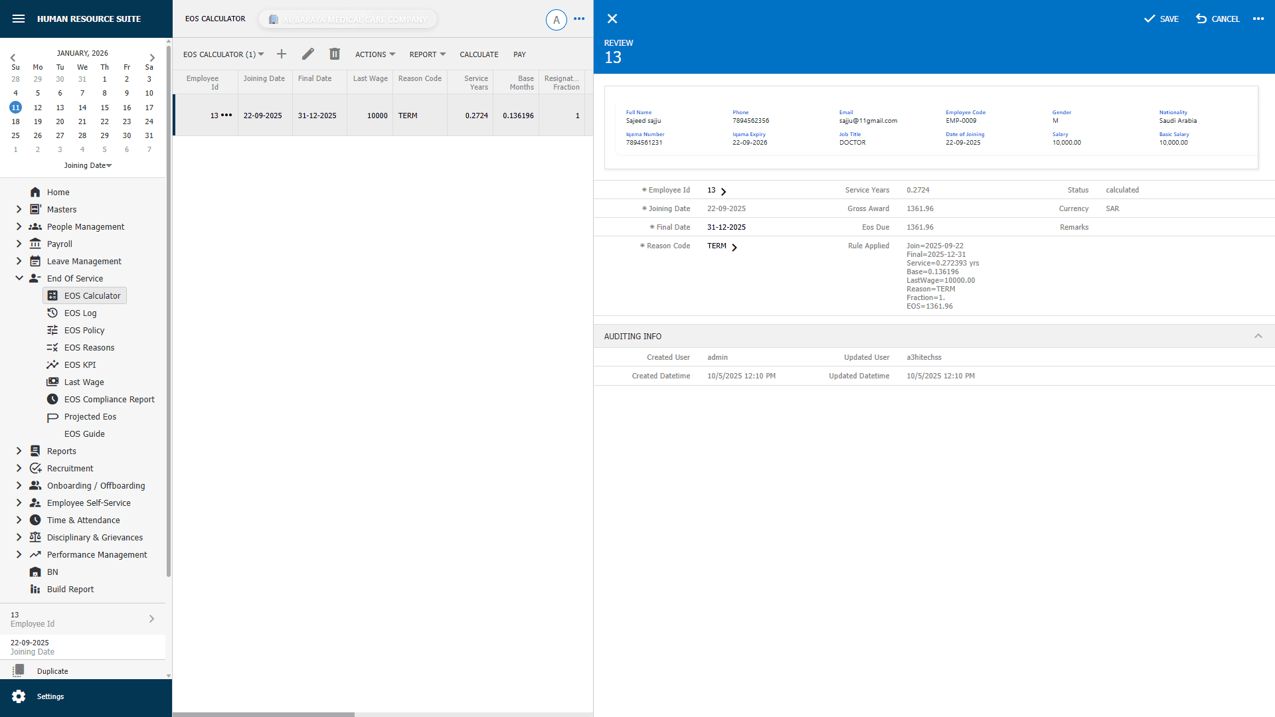Click the SAVE button in review panel

1161,19
